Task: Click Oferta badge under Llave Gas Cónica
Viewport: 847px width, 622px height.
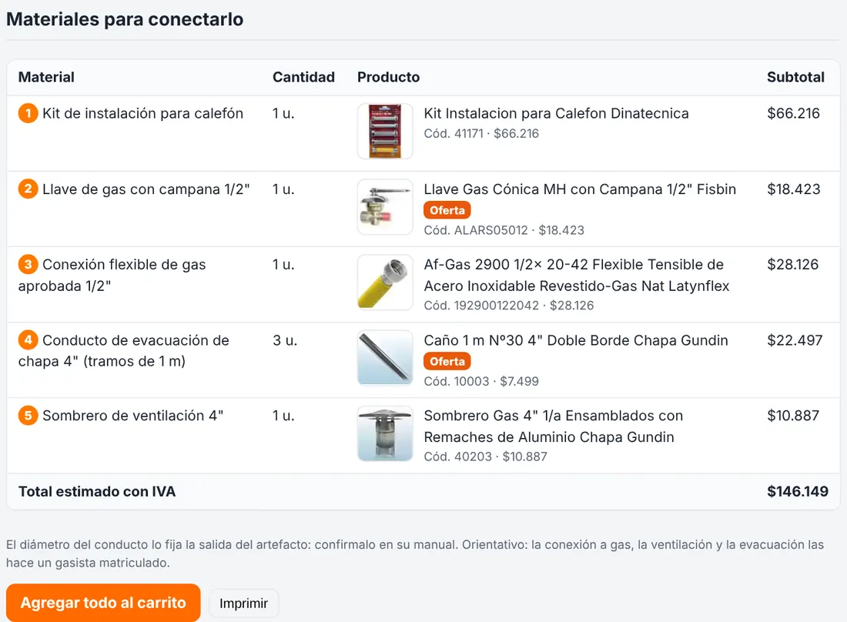Action: pos(447,210)
